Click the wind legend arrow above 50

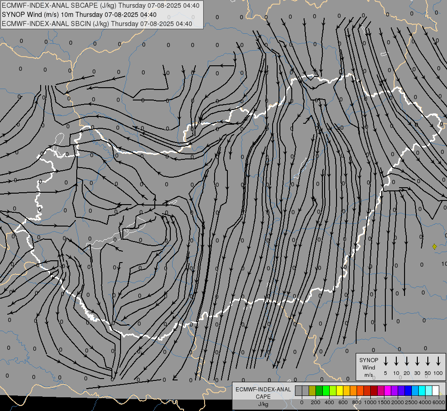[428, 361]
